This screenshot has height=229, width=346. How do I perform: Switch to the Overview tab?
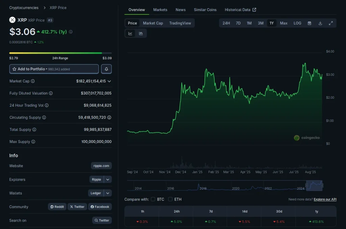[x=137, y=10]
